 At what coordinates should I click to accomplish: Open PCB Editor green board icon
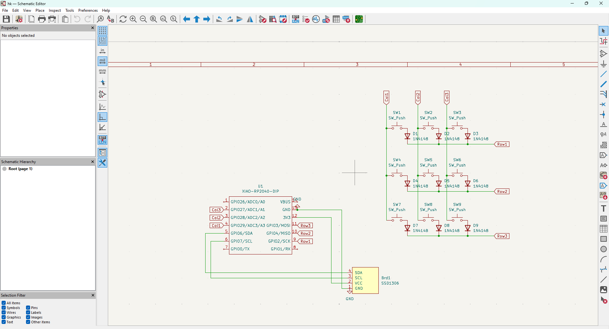tap(359, 19)
